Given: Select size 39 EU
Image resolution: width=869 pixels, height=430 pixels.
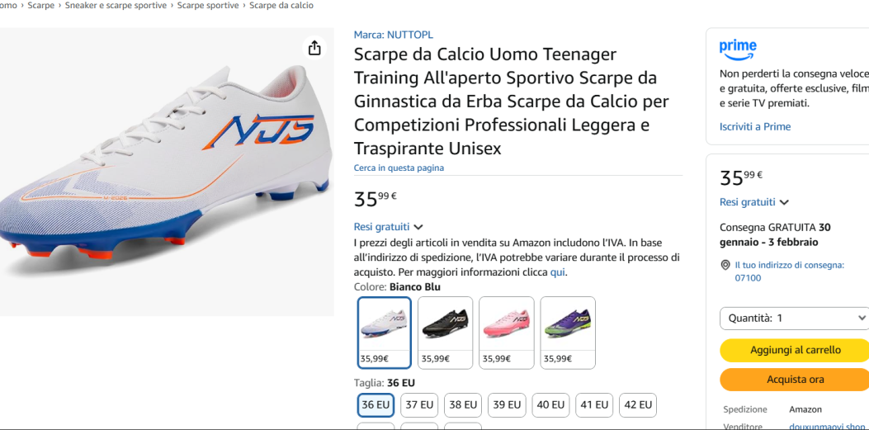Looking at the screenshot, I should (x=507, y=404).
